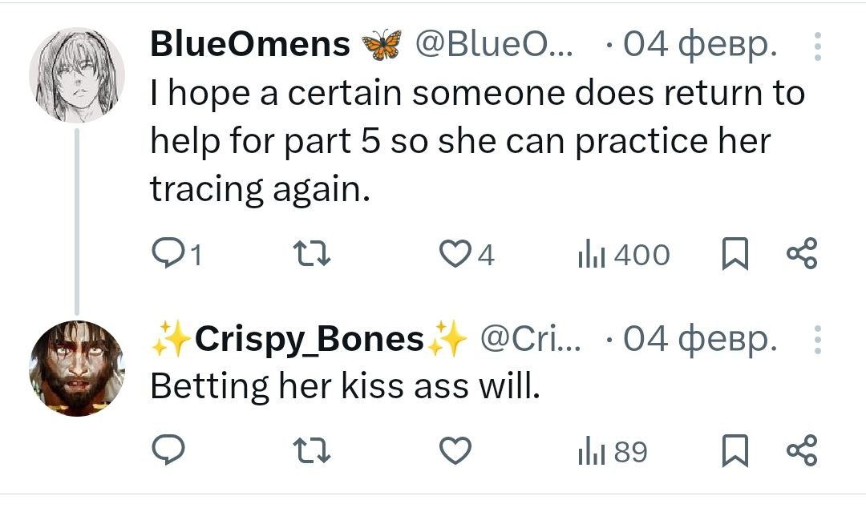Share the Crispy_Bones reply
This screenshot has height=508, width=866.
(802, 450)
